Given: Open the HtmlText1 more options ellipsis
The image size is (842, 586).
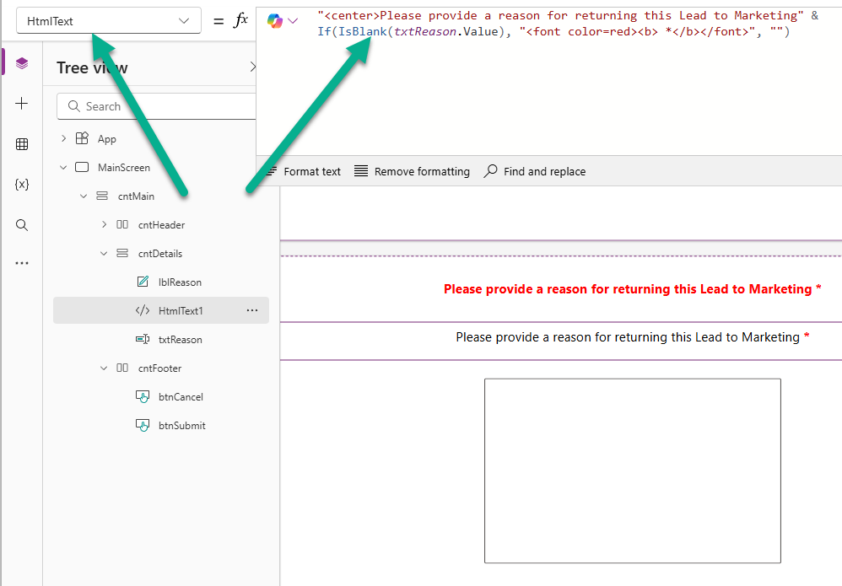Looking at the screenshot, I should coord(251,311).
